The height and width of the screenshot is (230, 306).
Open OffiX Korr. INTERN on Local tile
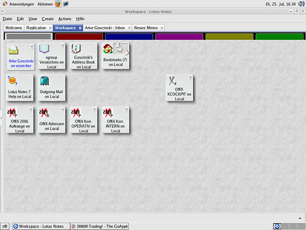click(116, 120)
